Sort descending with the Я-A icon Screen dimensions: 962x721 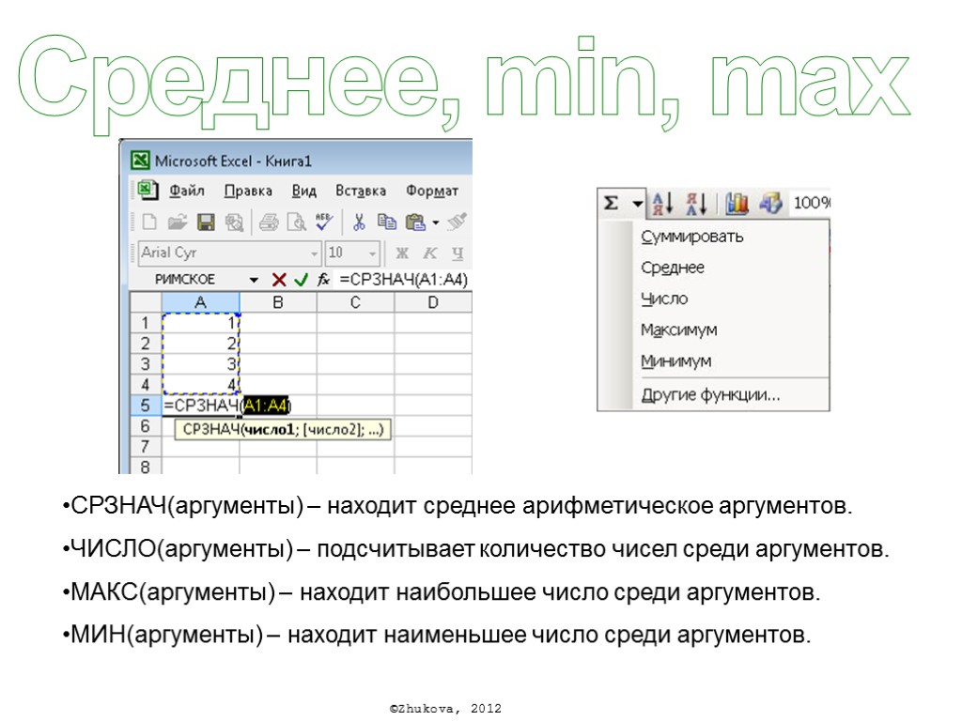point(696,203)
